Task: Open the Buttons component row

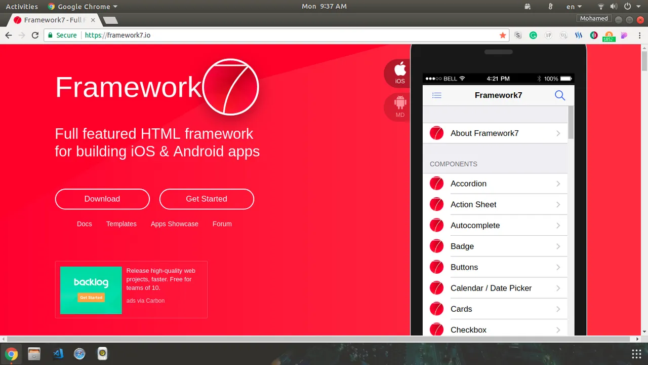Action: (x=495, y=267)
